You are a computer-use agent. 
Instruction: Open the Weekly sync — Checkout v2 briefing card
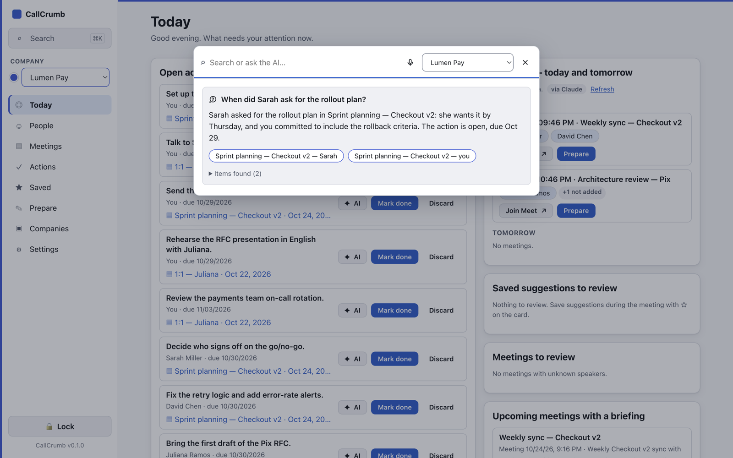591,443
